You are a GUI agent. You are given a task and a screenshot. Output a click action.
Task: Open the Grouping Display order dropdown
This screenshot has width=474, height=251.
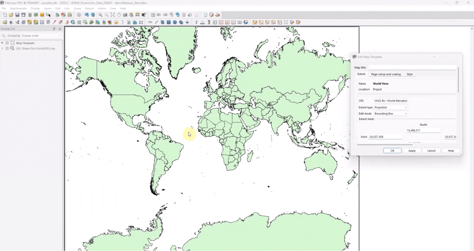click(x=41, y=36)
